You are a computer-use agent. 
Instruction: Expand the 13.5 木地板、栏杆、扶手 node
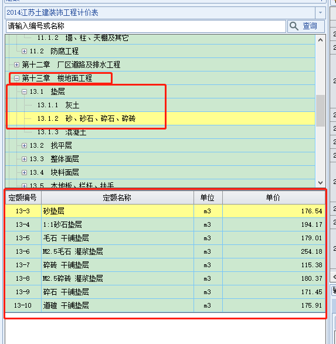click(x=24, y=186)
